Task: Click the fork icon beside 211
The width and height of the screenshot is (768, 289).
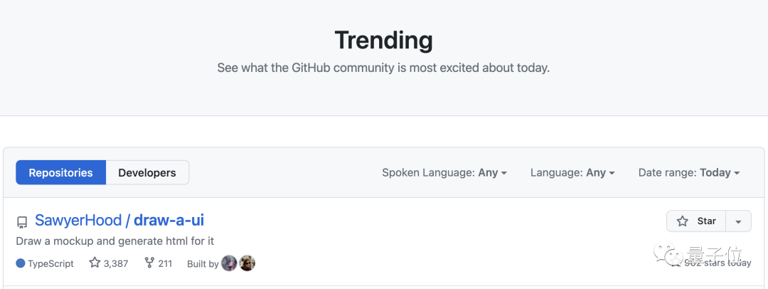Action: 150,263
